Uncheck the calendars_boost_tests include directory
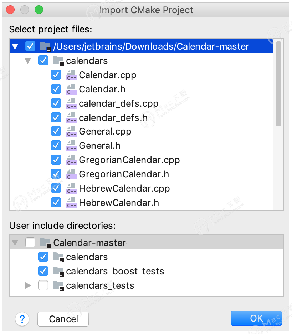292x334 pixels. click(43, 271)
